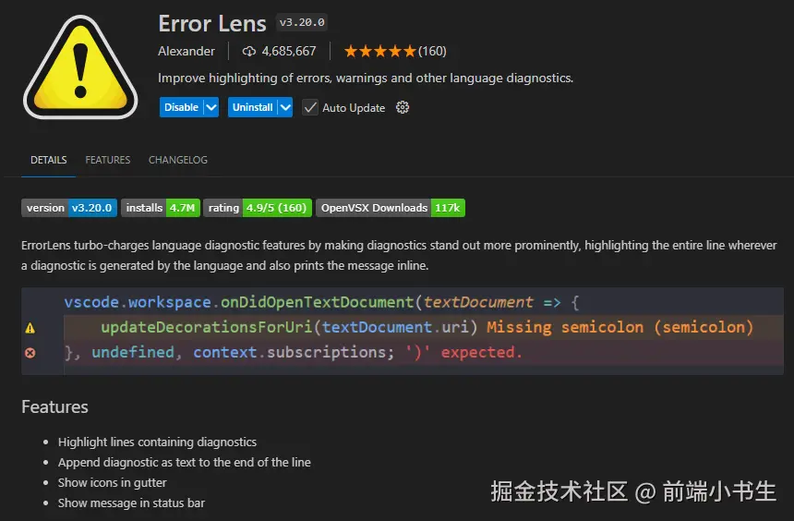Click the Disable button
794x521 pixels.
181,107
